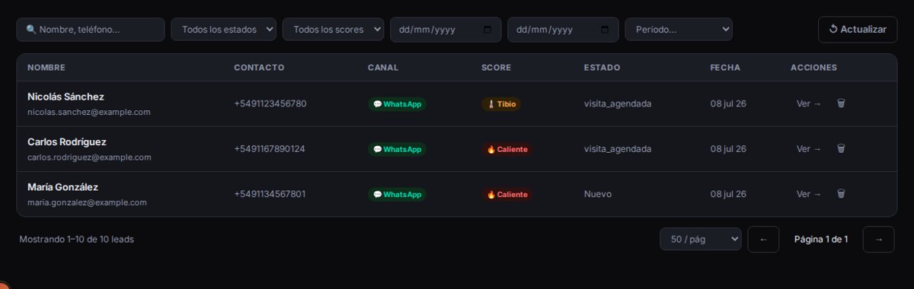
Task: Click the WhatsApp badge for María González
Action: (397, 195)
